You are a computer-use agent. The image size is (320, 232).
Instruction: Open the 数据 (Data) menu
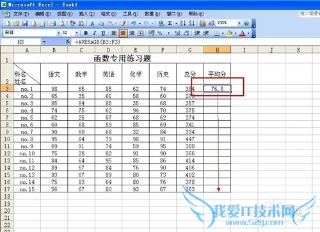point(152,14)
